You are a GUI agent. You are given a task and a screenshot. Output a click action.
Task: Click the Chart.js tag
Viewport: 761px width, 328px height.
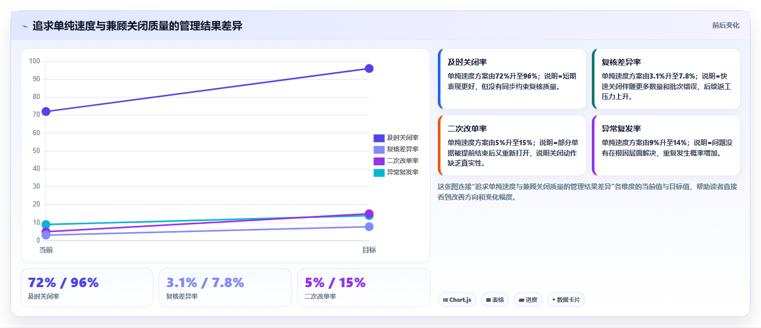457,300
